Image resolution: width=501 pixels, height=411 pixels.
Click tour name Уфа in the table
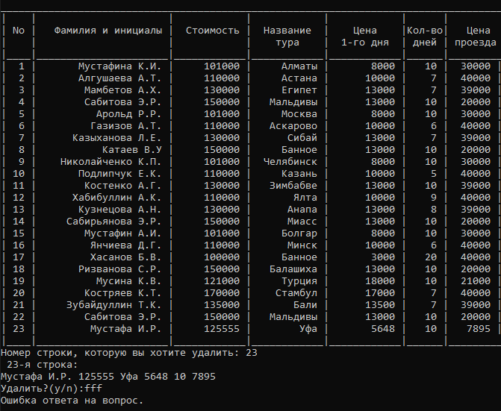308,329
